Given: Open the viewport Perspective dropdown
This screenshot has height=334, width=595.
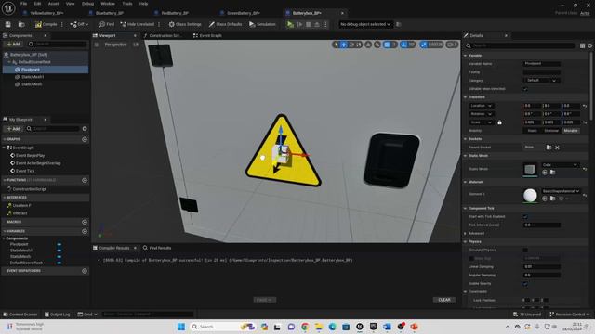Looking at the screenshot, I should [115, 45].
